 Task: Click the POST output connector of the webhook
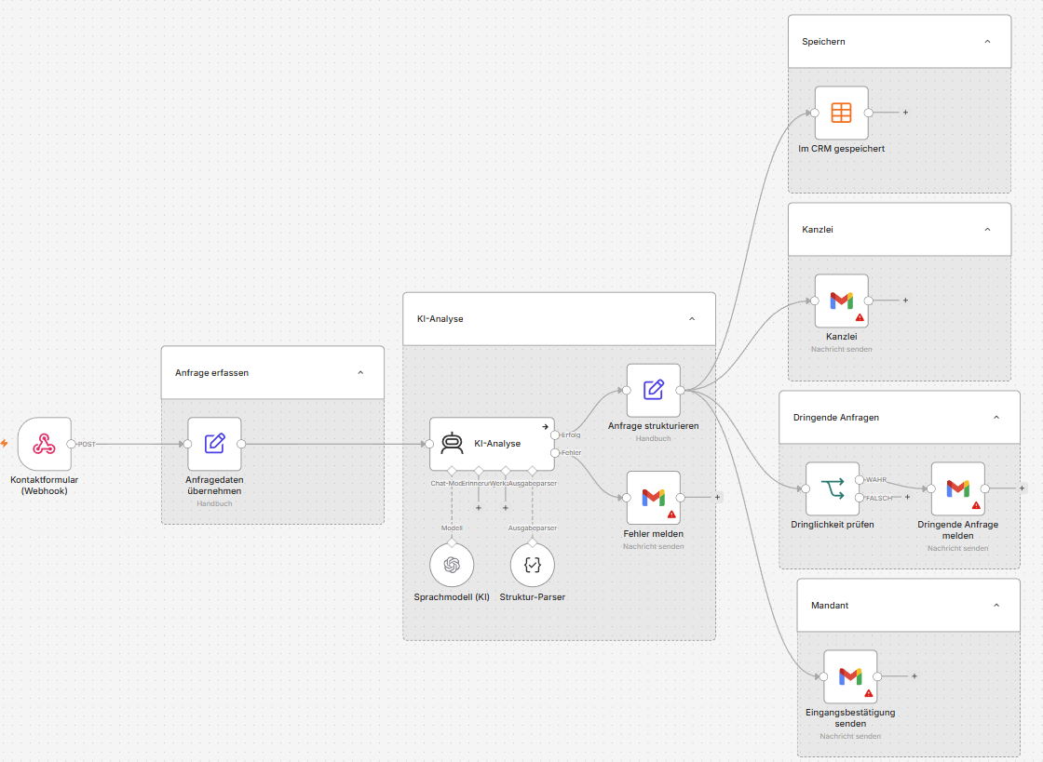[71, 444]
